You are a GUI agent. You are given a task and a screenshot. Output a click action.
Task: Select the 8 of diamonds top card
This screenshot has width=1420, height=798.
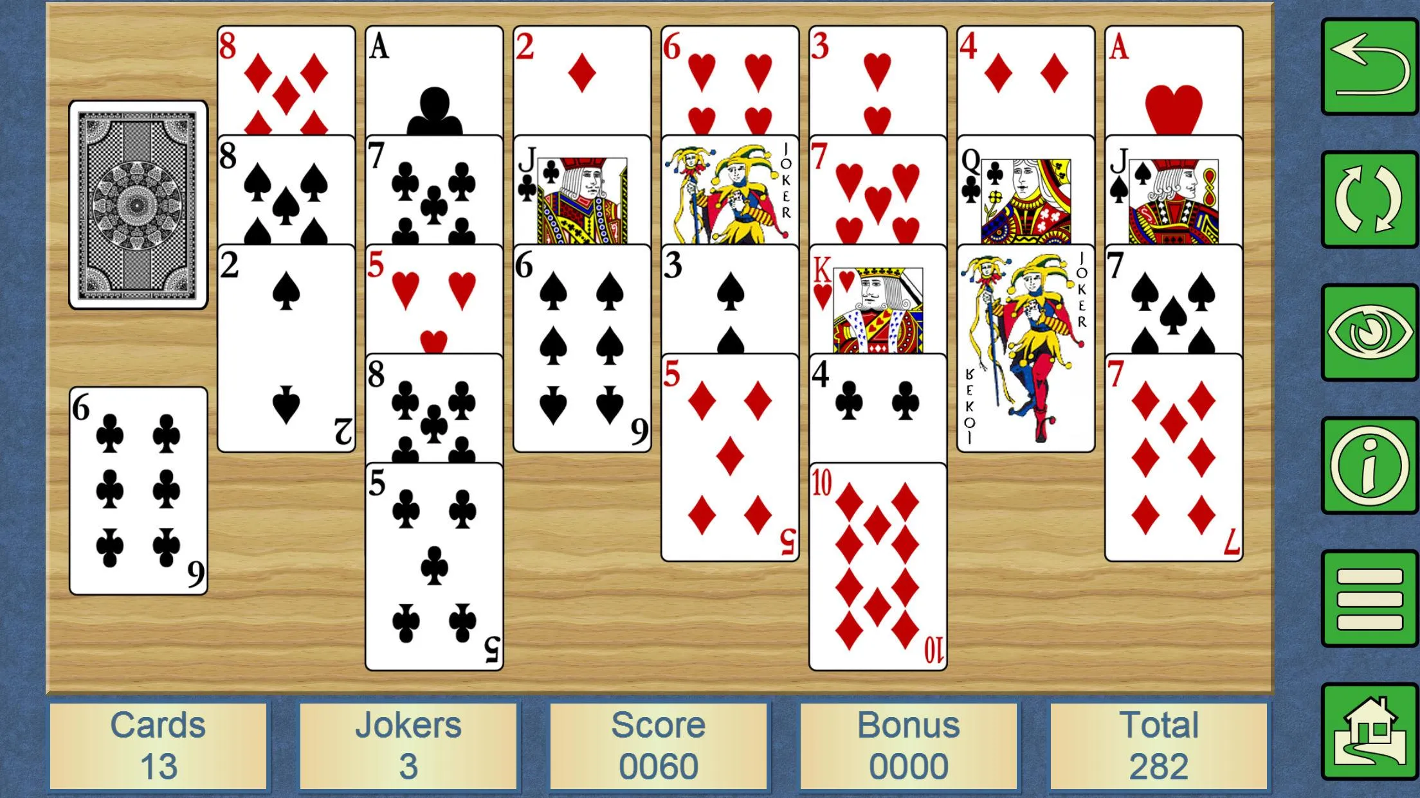tap(286, 78)
